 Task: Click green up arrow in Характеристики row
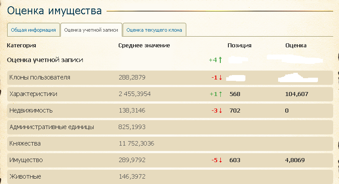pyautogui.click(x=220, y=94)
